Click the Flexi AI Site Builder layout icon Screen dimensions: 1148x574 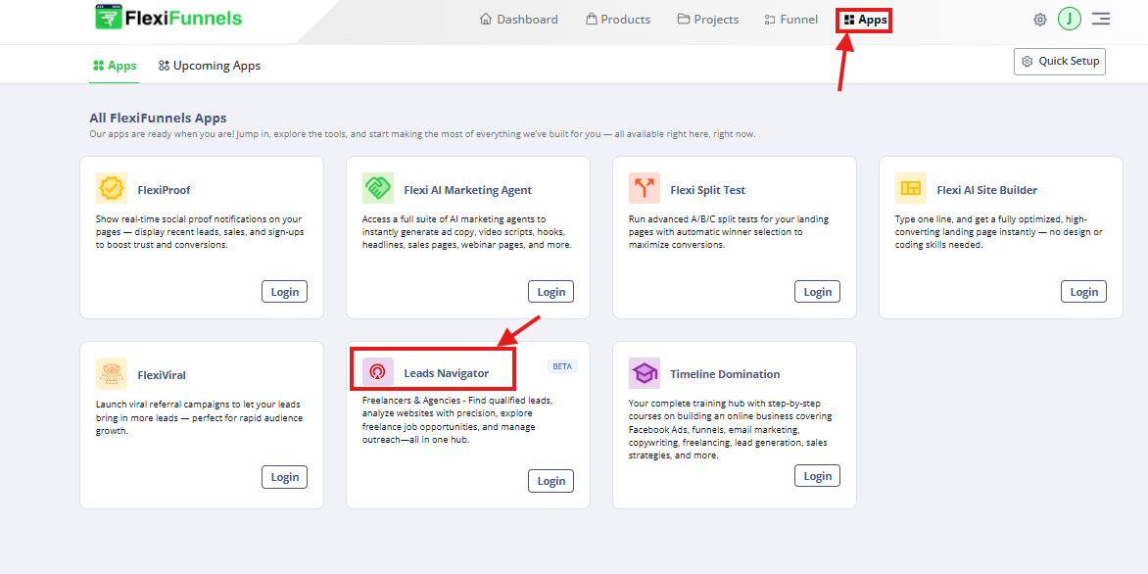coord(911,188)
